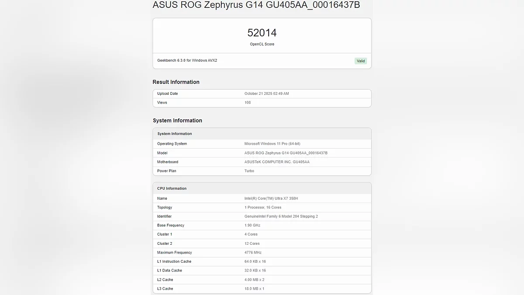
Task: Click the Views count 108
Action: click(248, 103)
